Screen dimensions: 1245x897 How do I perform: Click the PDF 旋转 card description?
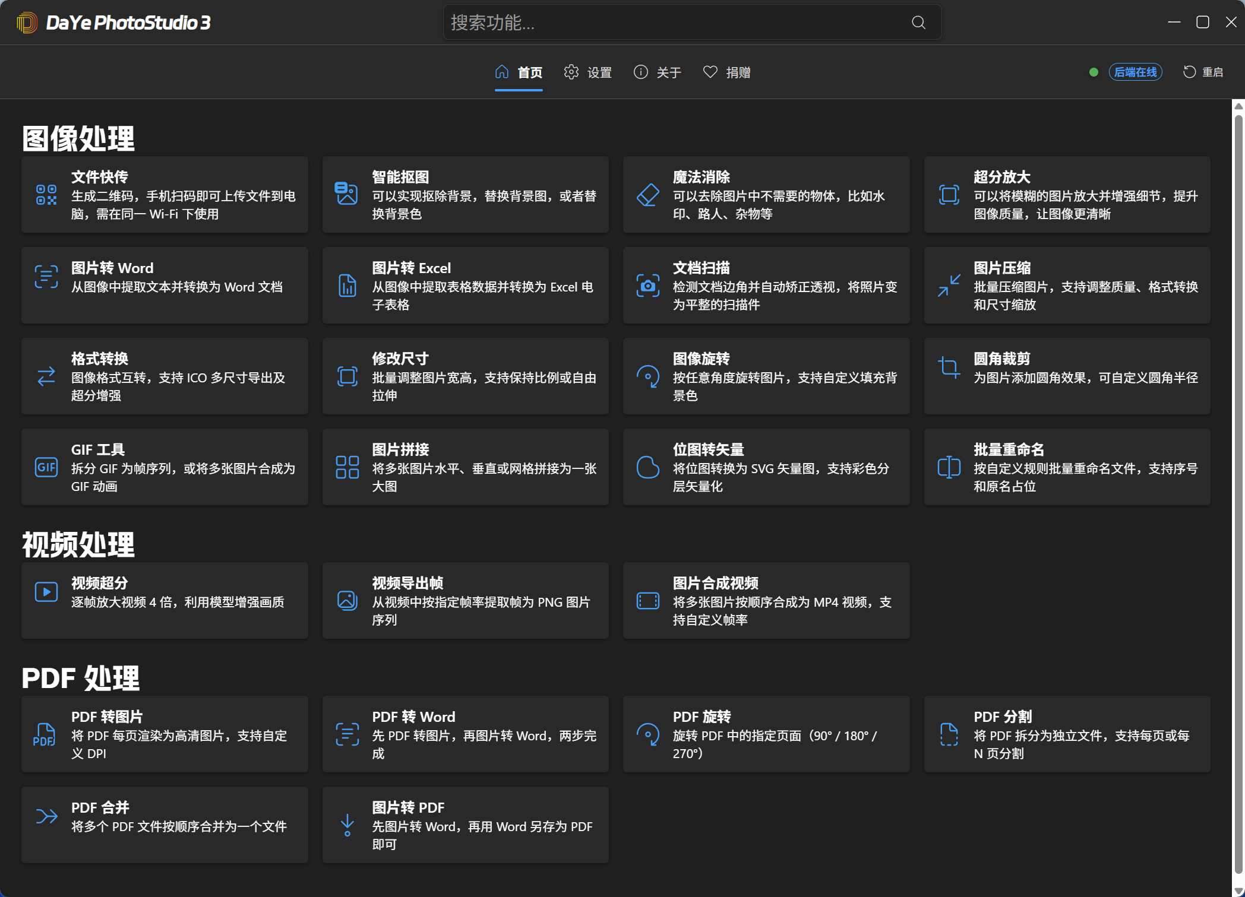[775, 744]
